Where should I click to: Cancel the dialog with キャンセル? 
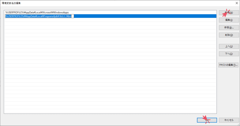click(x=229, y=120)
